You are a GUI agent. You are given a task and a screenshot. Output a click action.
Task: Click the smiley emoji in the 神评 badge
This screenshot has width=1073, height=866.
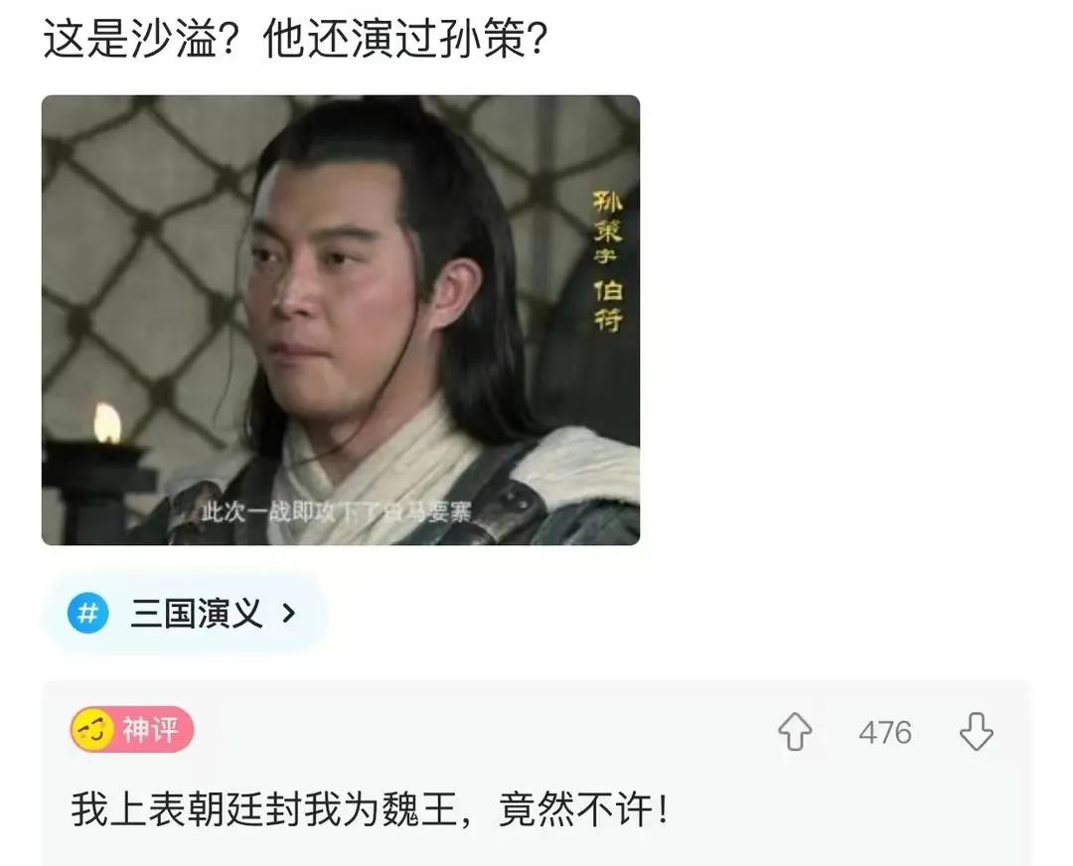[93, 730]
